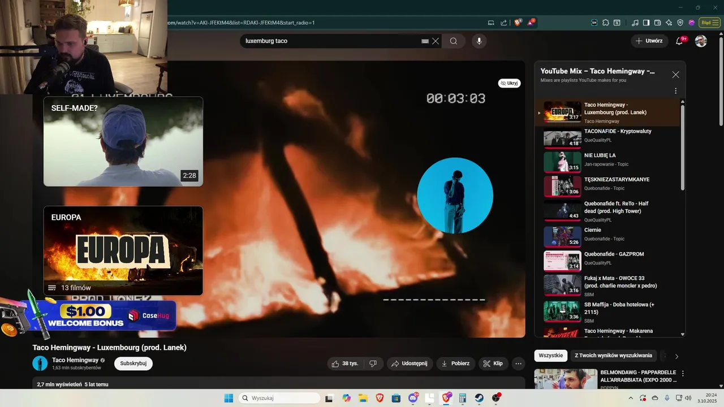Open Brave Rewards triangle icon

tap(531, 23)
